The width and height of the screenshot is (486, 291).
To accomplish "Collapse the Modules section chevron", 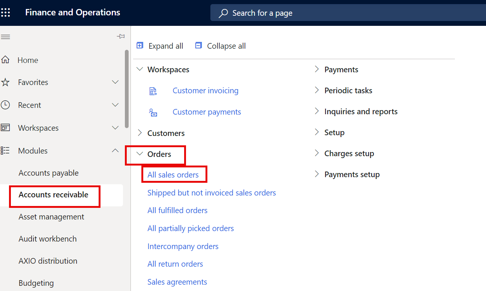I will 115,151.
